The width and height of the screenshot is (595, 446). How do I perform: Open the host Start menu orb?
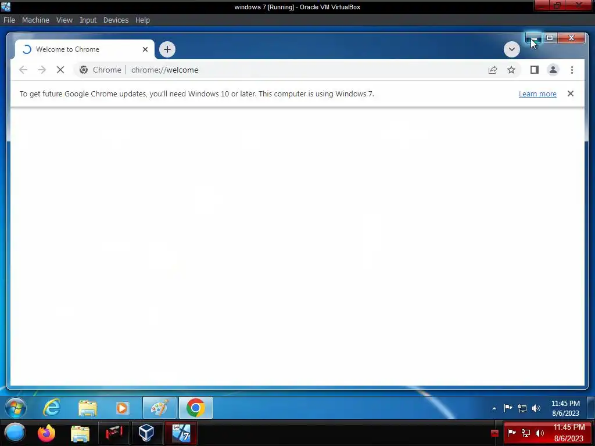15,433
